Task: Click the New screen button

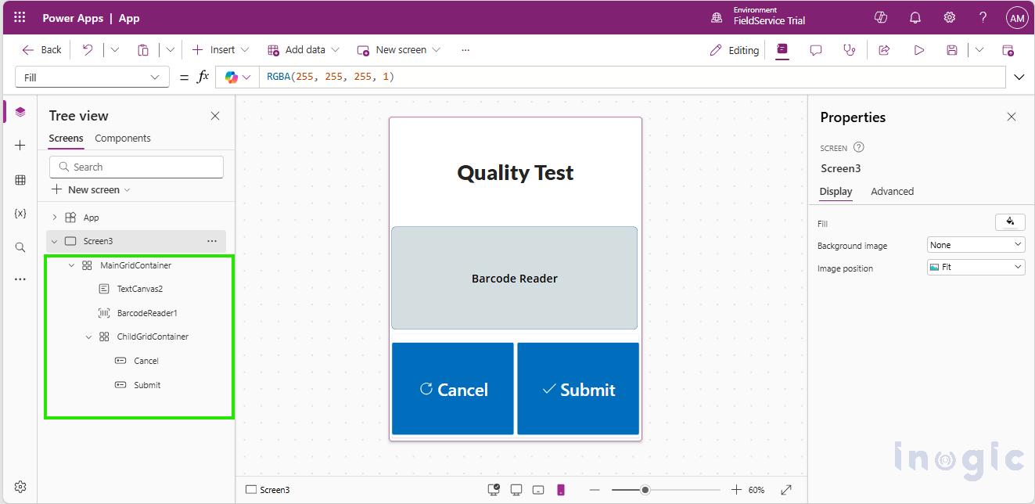Action: 398,49
